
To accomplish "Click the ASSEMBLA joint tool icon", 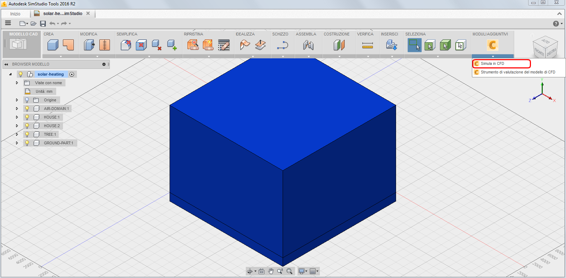I will 308,45.
